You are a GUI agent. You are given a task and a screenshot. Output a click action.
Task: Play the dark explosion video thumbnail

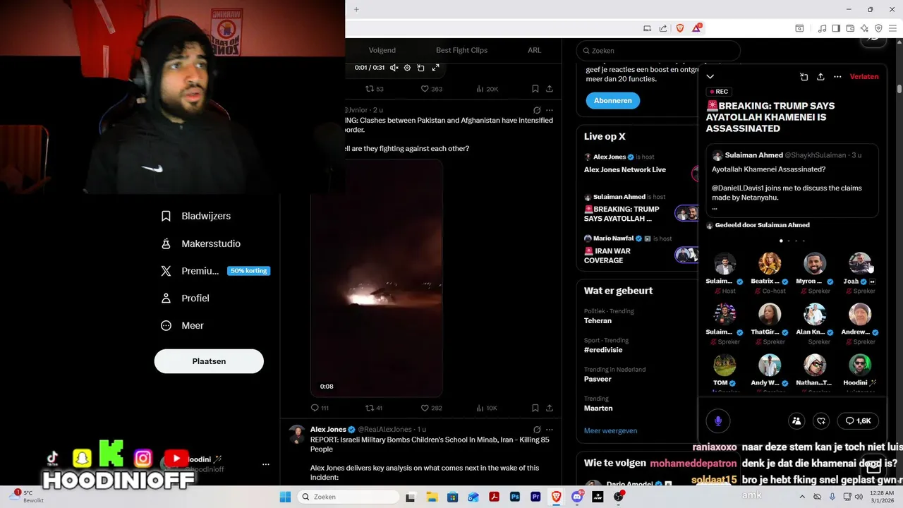tap(377, 278)
